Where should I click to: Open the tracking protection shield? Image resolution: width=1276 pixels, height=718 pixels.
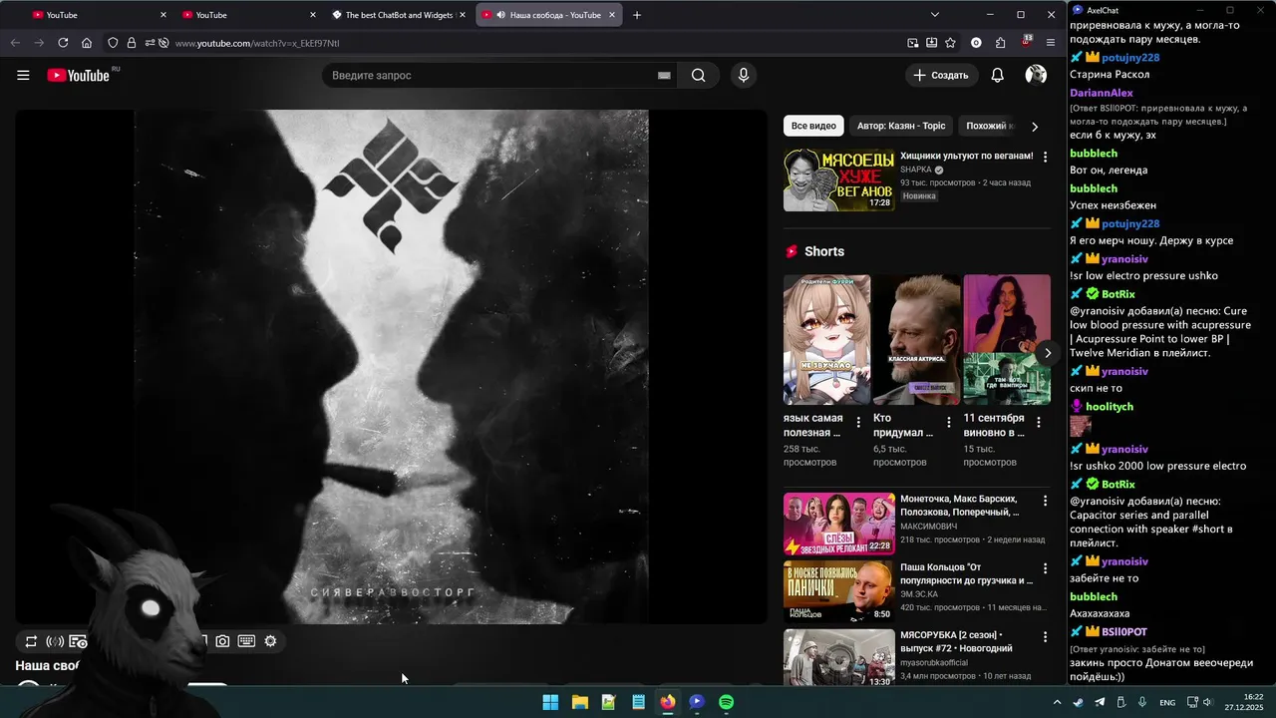pyautogui.click(x=113, y=43)
